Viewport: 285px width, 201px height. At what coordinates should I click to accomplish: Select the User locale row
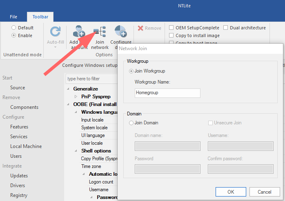pos(98,143)
